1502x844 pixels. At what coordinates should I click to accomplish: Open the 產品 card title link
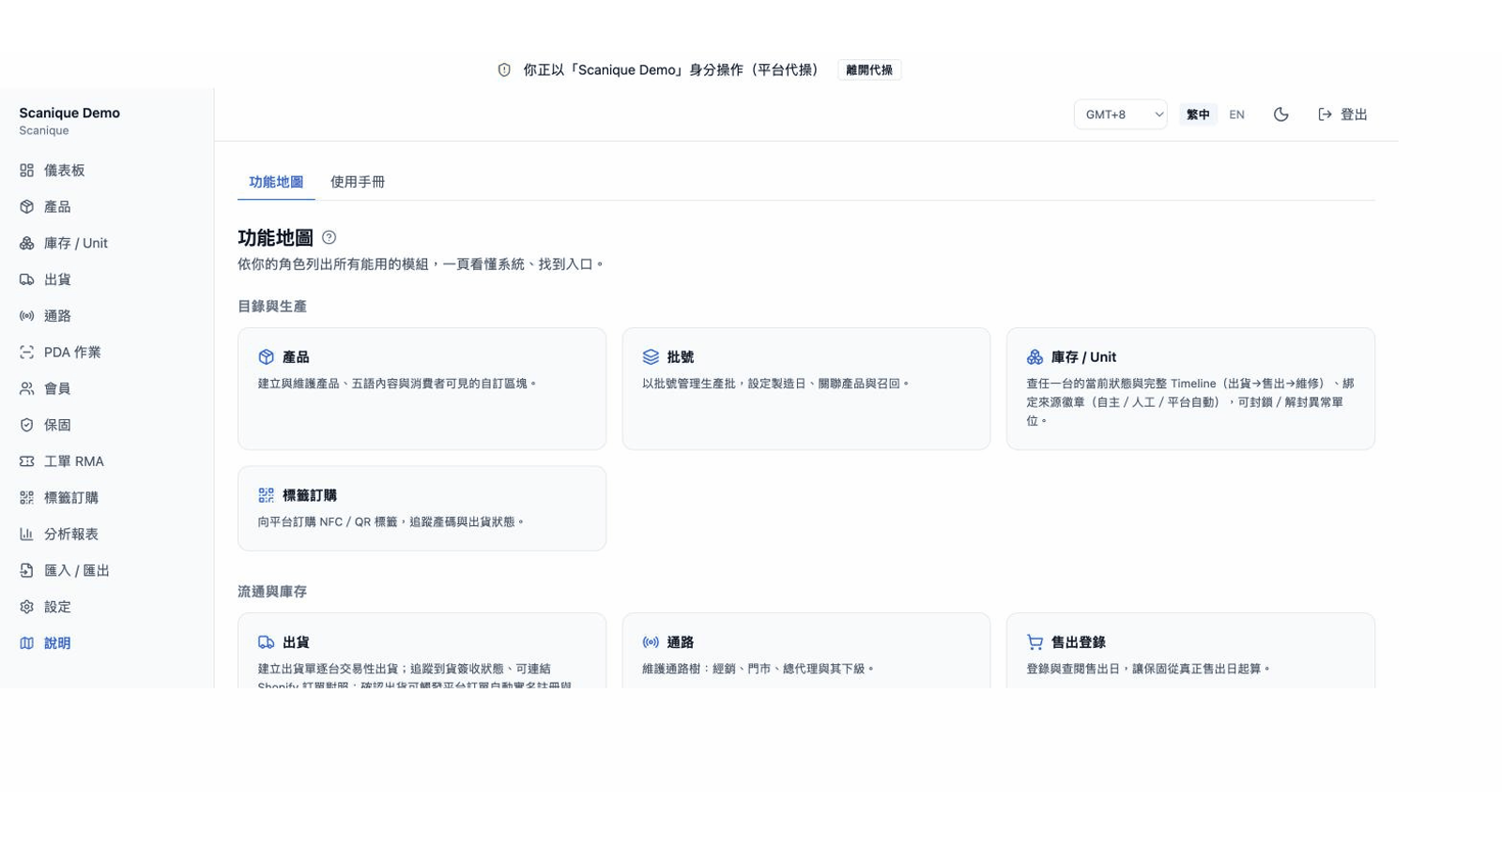click(x=296, y=357)
